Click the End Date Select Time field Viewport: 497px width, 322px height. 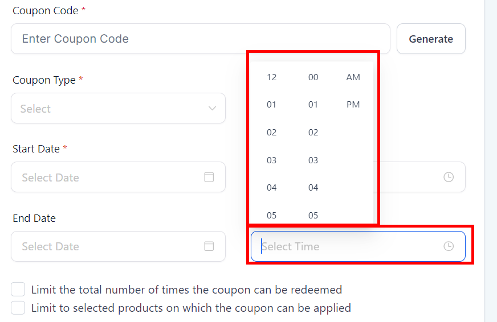348,246
